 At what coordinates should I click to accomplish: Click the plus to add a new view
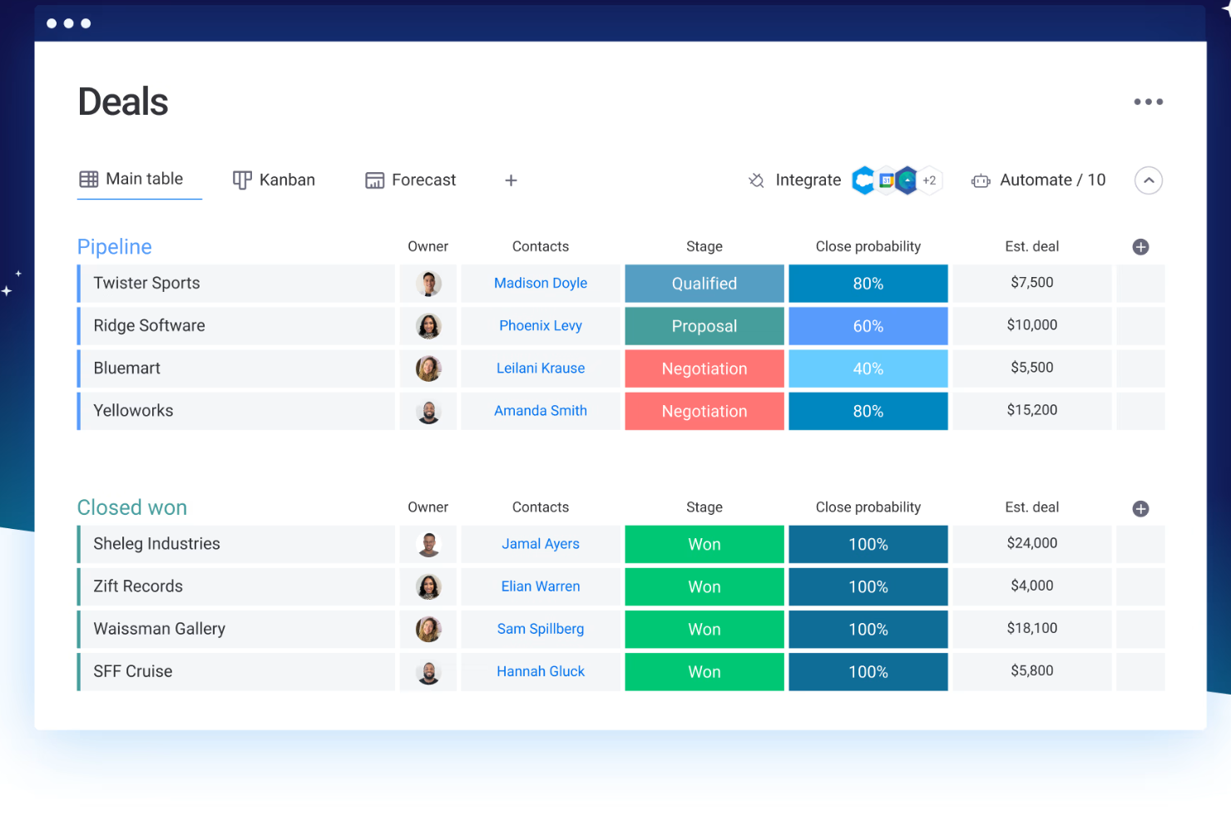click(x=510, y=180)
